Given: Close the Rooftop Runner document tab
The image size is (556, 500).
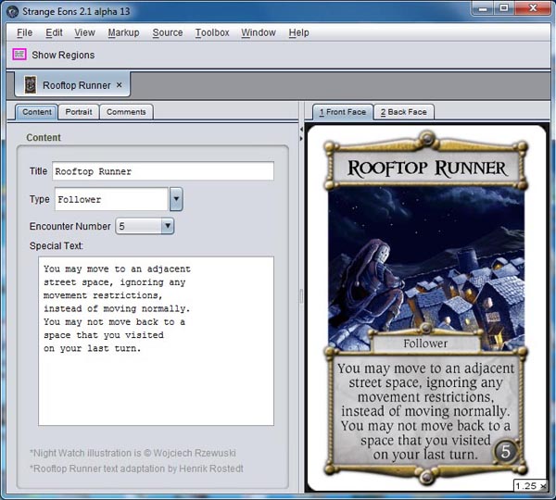Looking at the screenshot, I should 120,85.
